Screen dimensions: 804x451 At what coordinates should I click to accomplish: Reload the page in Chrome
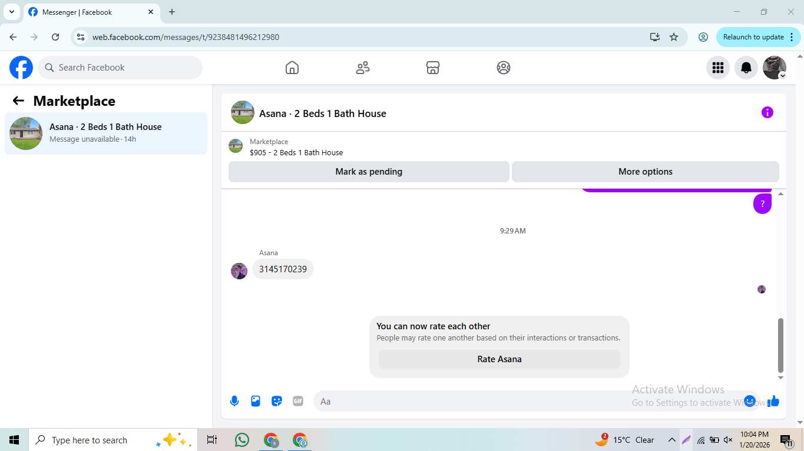55,37
